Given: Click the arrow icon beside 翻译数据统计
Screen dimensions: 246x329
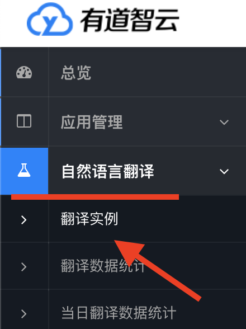Looking at the screenshot, I should 24,267.
